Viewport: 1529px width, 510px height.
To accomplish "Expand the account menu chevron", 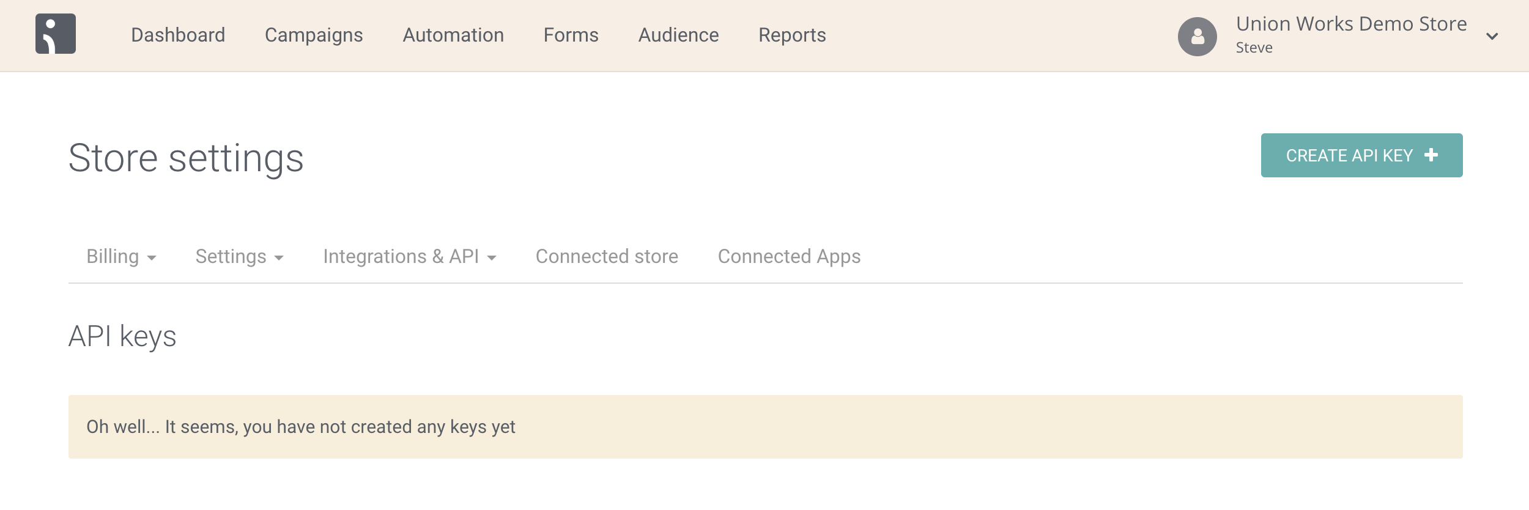I will [x=1492, y=37].
